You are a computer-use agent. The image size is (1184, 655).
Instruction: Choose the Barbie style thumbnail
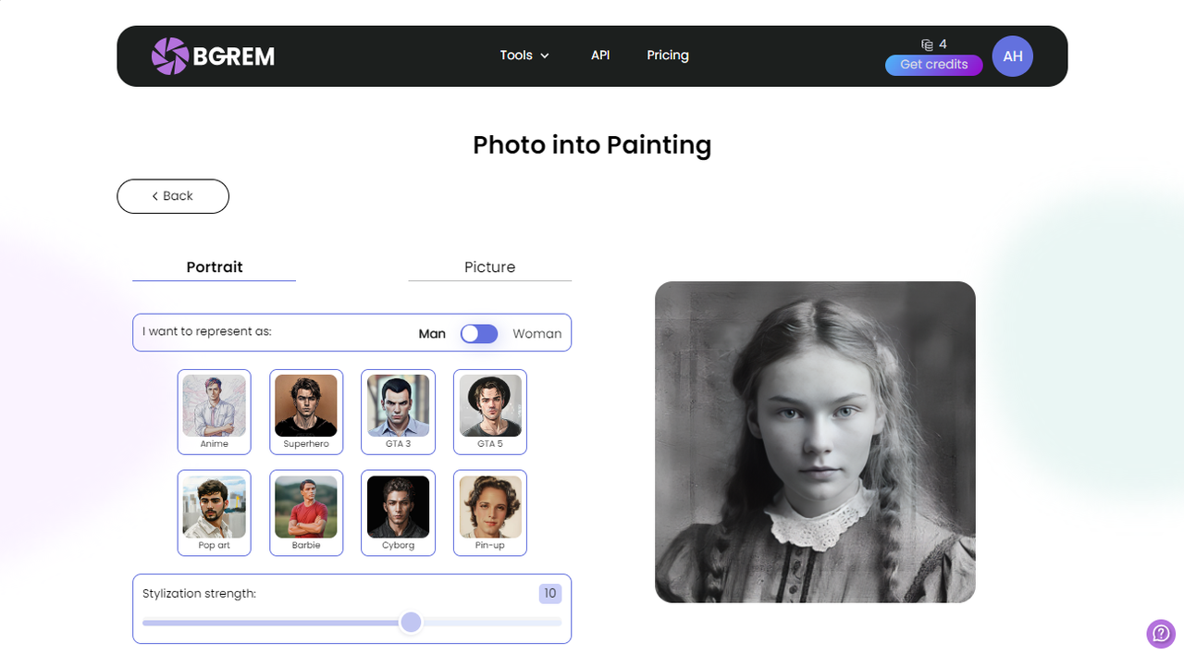[306, 513]
